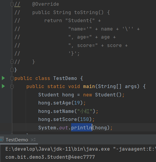Collapse the TestDemo class fold marker
Viewport: 156px width, 162px height.
[12, 78]
